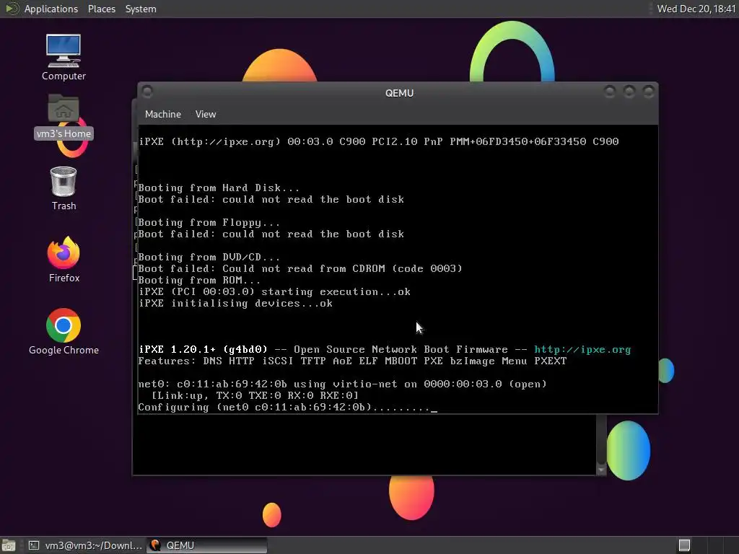Launch Google Chrome from the desktop

pyautogui.click(x=64, y=332)
